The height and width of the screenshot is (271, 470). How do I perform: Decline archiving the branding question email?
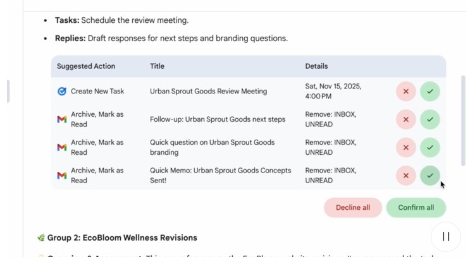tap(405, 148)
